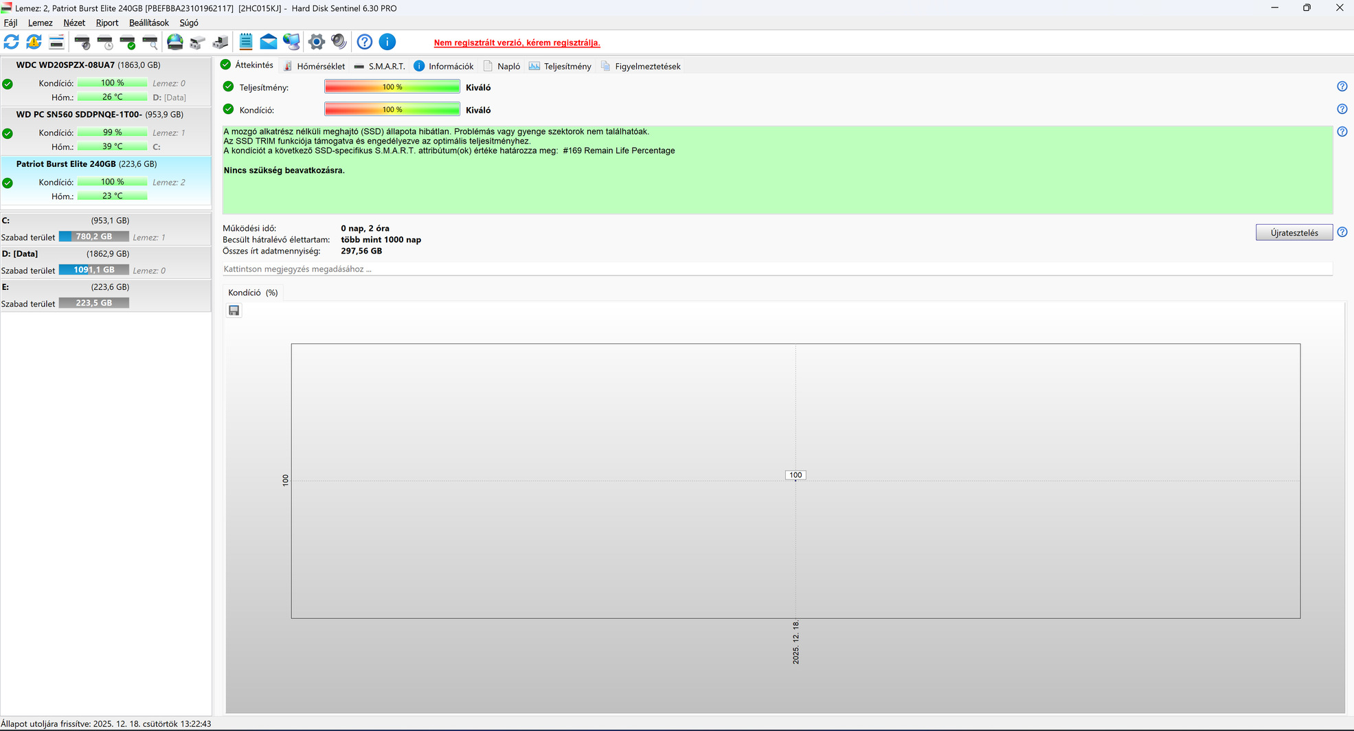The height and width of the screenshot is (731, 1354).
Task: Open the Nézet menu
Action: point(74,23)
